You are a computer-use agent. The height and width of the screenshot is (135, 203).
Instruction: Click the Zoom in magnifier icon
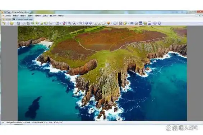tap(70, 23)
